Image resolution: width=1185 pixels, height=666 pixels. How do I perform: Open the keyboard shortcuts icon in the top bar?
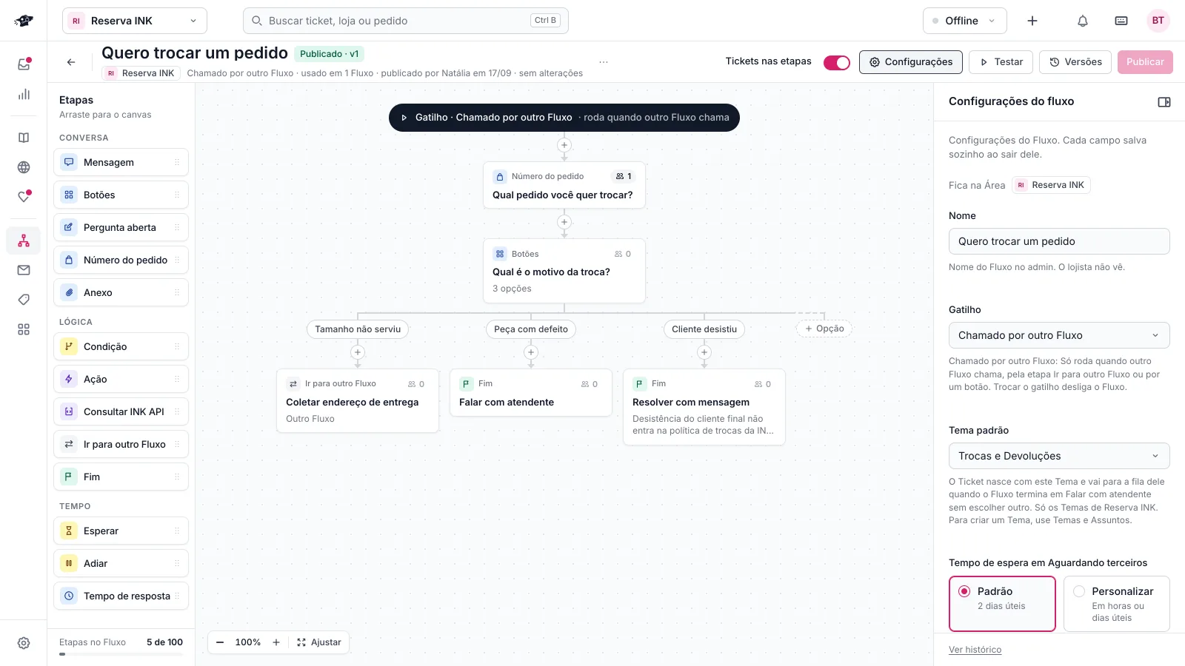tap(1121, 21)
